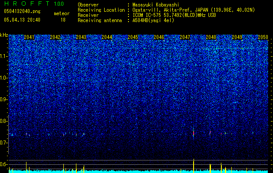Click the 2049 time marker
Image resolution: width=273 pixels, height=173 pixels.
tap(237, 37)
